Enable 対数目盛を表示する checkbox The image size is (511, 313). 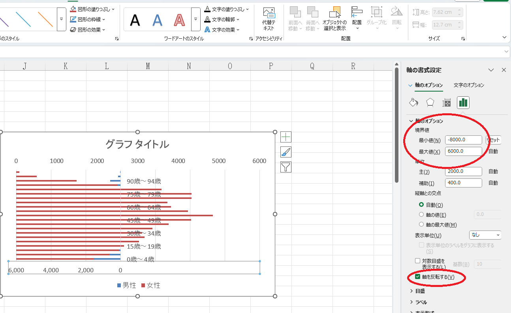point(418,261)
